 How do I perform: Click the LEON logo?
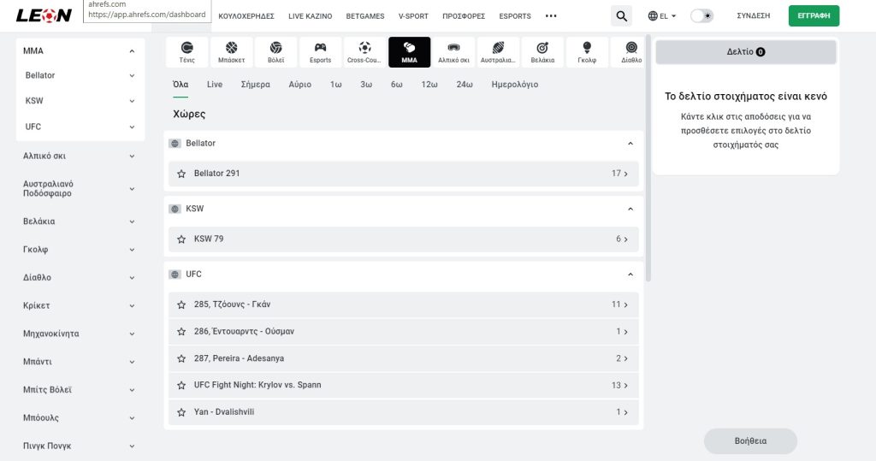[x=44, y=15]
